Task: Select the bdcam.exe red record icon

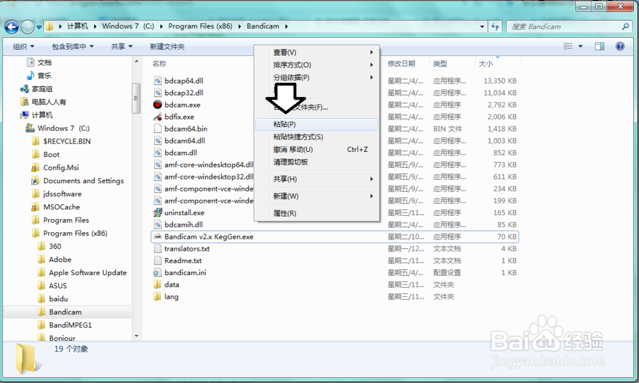Action: (158, 105)
